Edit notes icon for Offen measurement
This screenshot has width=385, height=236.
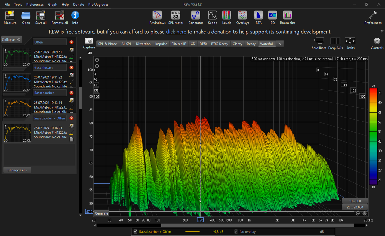(72, 50)
